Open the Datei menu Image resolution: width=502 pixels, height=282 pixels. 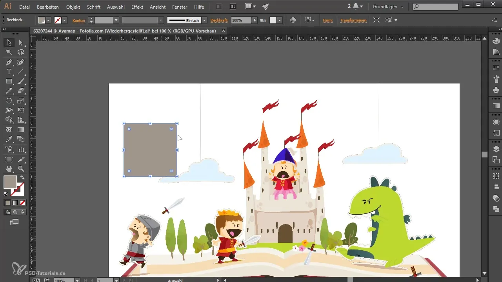tap(24, 7)
